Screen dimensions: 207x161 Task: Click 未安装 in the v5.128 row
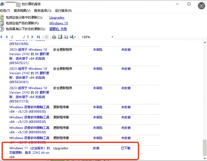(x=126, y=107)
